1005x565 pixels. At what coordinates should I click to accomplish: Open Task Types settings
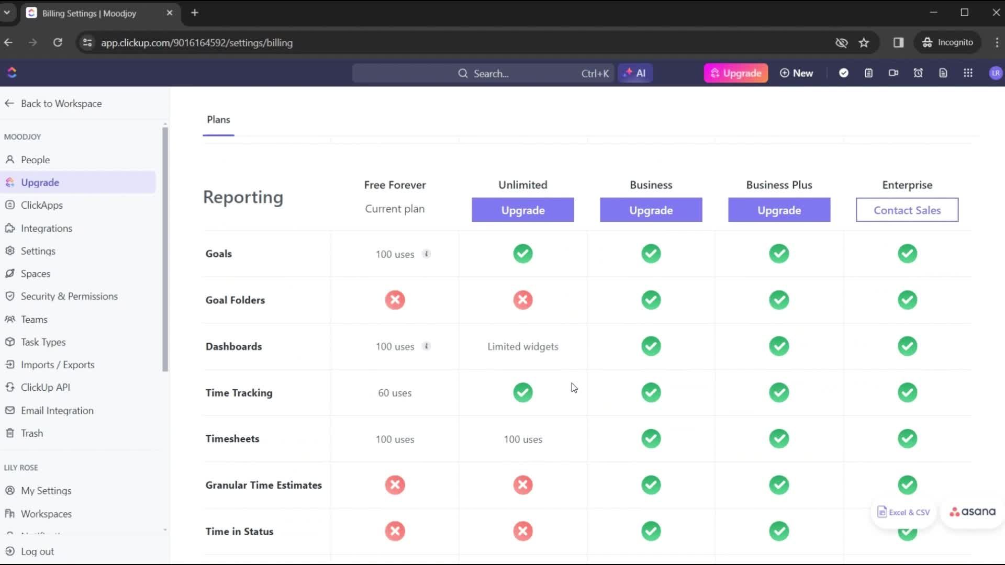pyautogui.click(x=43, y=342)
